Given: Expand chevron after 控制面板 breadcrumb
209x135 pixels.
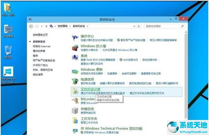Looking at the screenshot, I should pos(70,26).
